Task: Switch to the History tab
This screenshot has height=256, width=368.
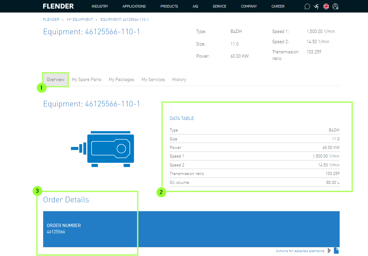Action: tap(179, 79)
